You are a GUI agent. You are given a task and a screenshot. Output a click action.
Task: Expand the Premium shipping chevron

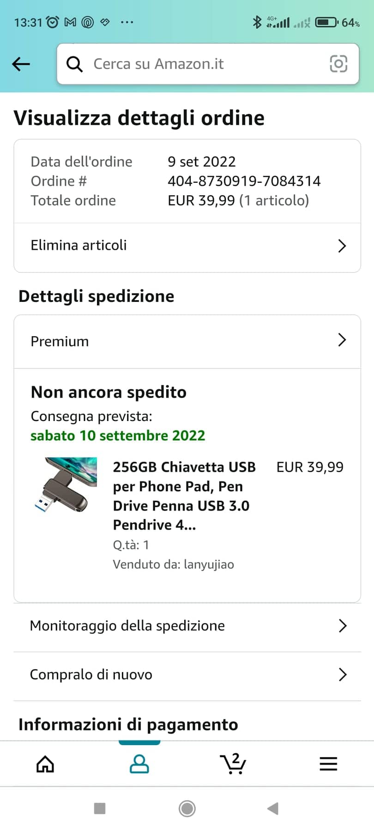pyautogui.click(x=342, y=340)
